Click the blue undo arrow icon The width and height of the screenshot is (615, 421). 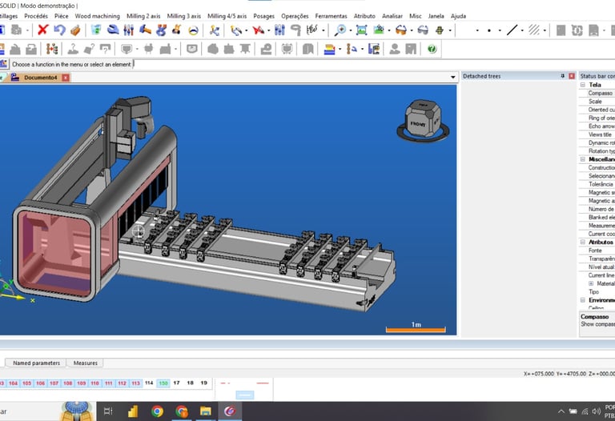coord(58,30)
